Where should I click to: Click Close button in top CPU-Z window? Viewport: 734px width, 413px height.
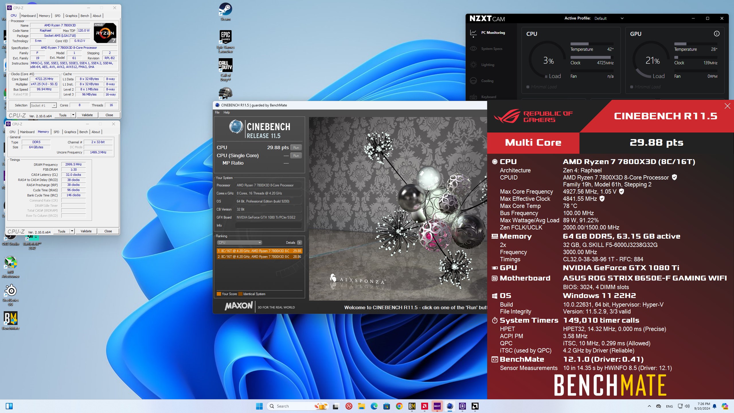109,115
